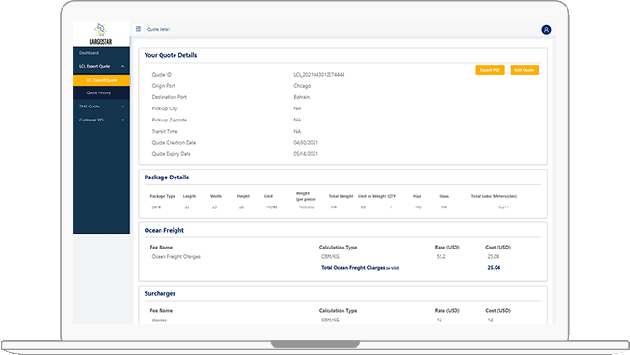Click ocean freight rate value 55.2
Image resolution: width=630 pixels, height=355 pixels.
(x=441, y=257)
